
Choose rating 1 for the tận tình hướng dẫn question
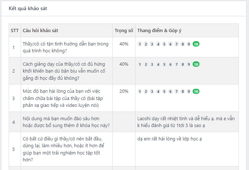(140, 44)
